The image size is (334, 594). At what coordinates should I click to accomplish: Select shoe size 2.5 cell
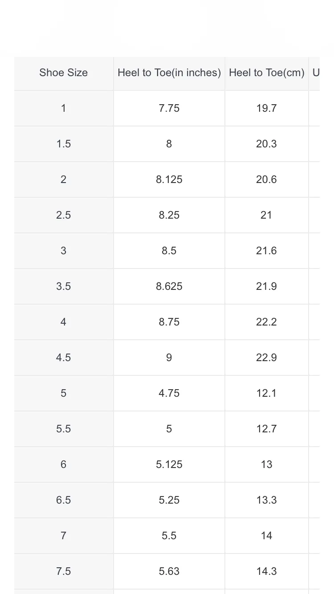pos(64,215)
